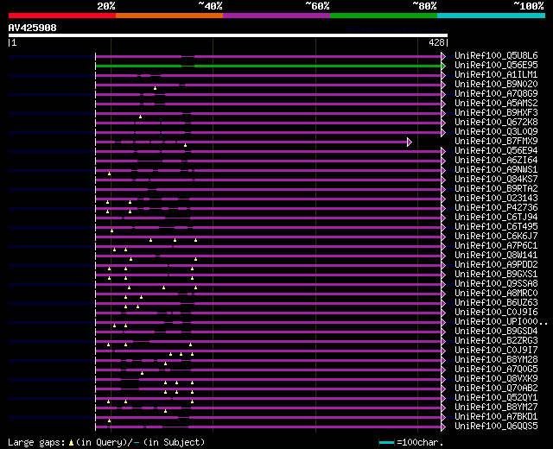Viewport: 553px width, 449px height.
Task: Click the UniRef100_A8MRC0 label
Action: 496,294
